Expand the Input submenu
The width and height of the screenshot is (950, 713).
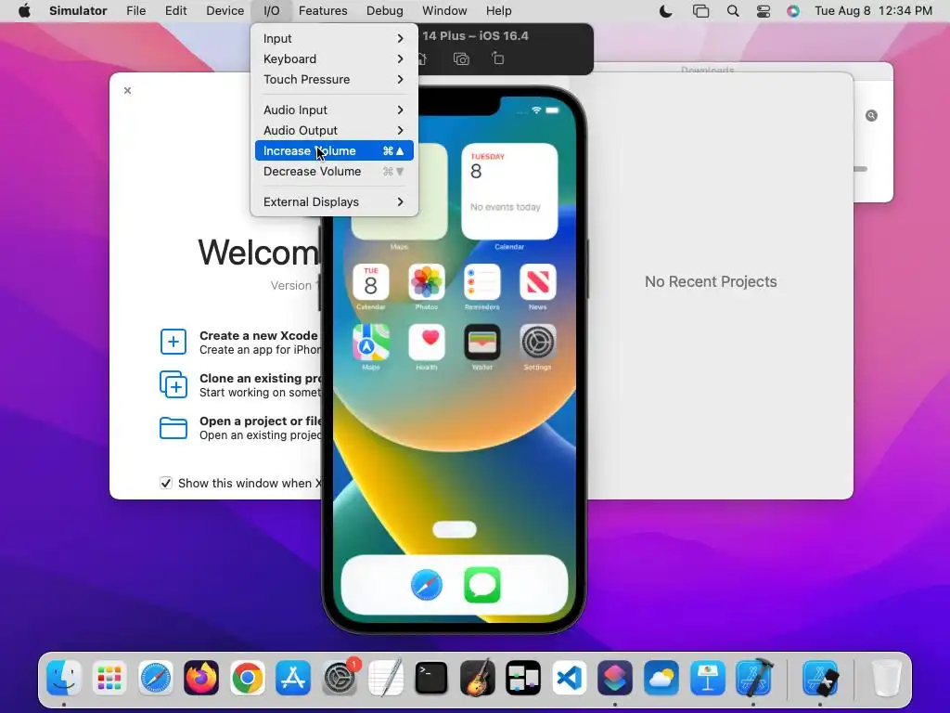(334, 38)
